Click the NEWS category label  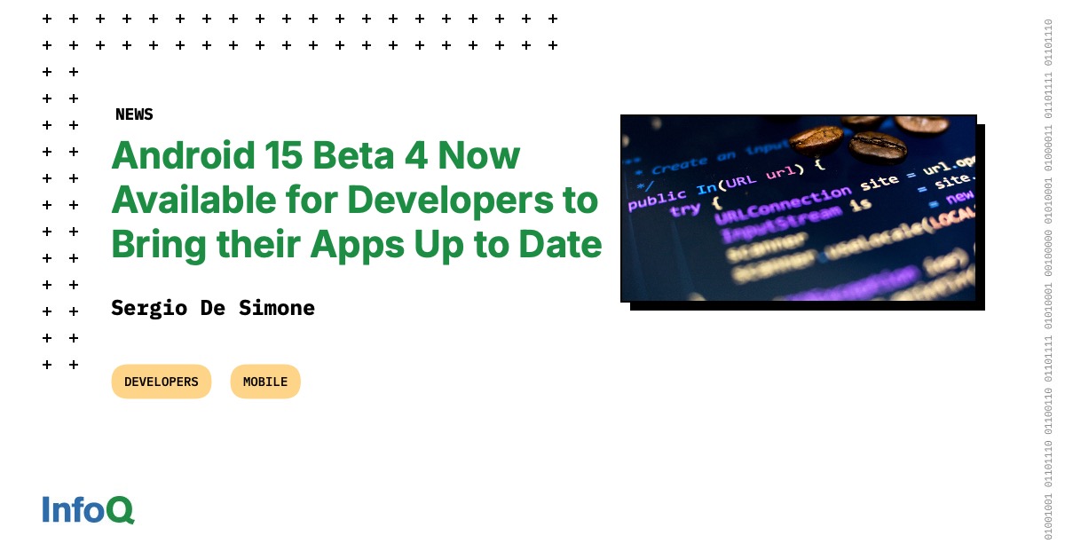coord(134,114)
